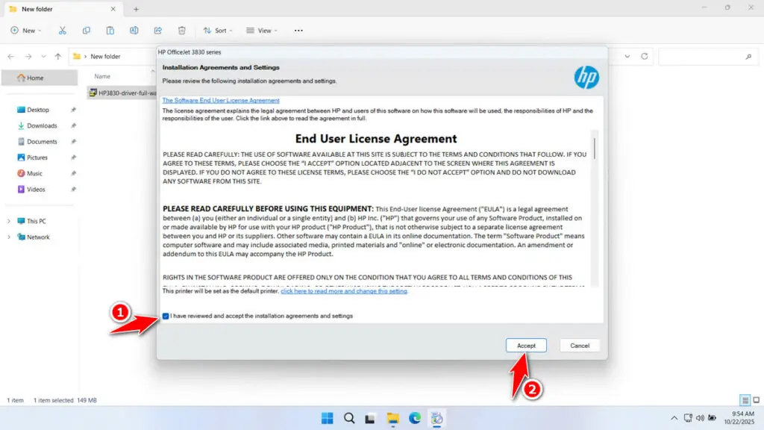This screenshot has height=430, width=764.
Task: Click the Share icon in toolbar
Action: tap(158, 31)
